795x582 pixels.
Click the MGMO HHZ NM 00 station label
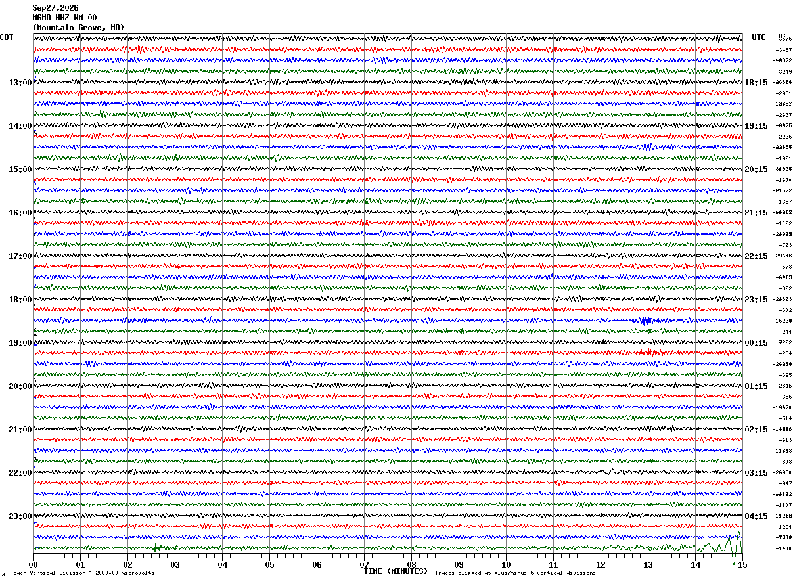[64, 18]
